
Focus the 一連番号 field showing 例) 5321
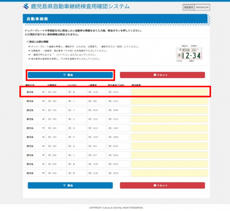[x=97, y=119]
